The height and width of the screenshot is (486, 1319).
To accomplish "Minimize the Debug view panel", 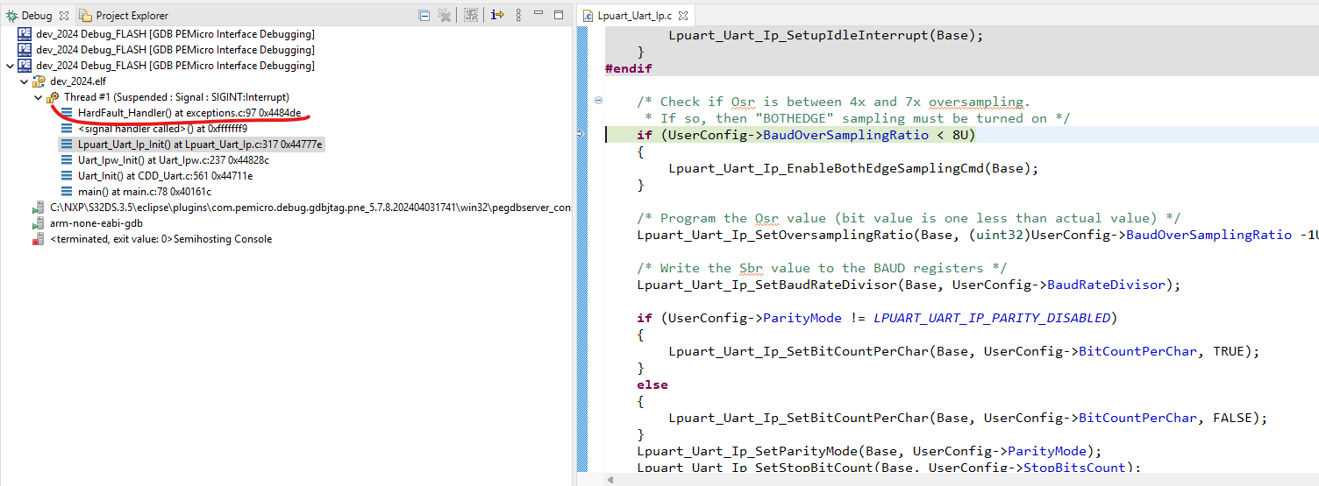I will (x=539, y=14).
